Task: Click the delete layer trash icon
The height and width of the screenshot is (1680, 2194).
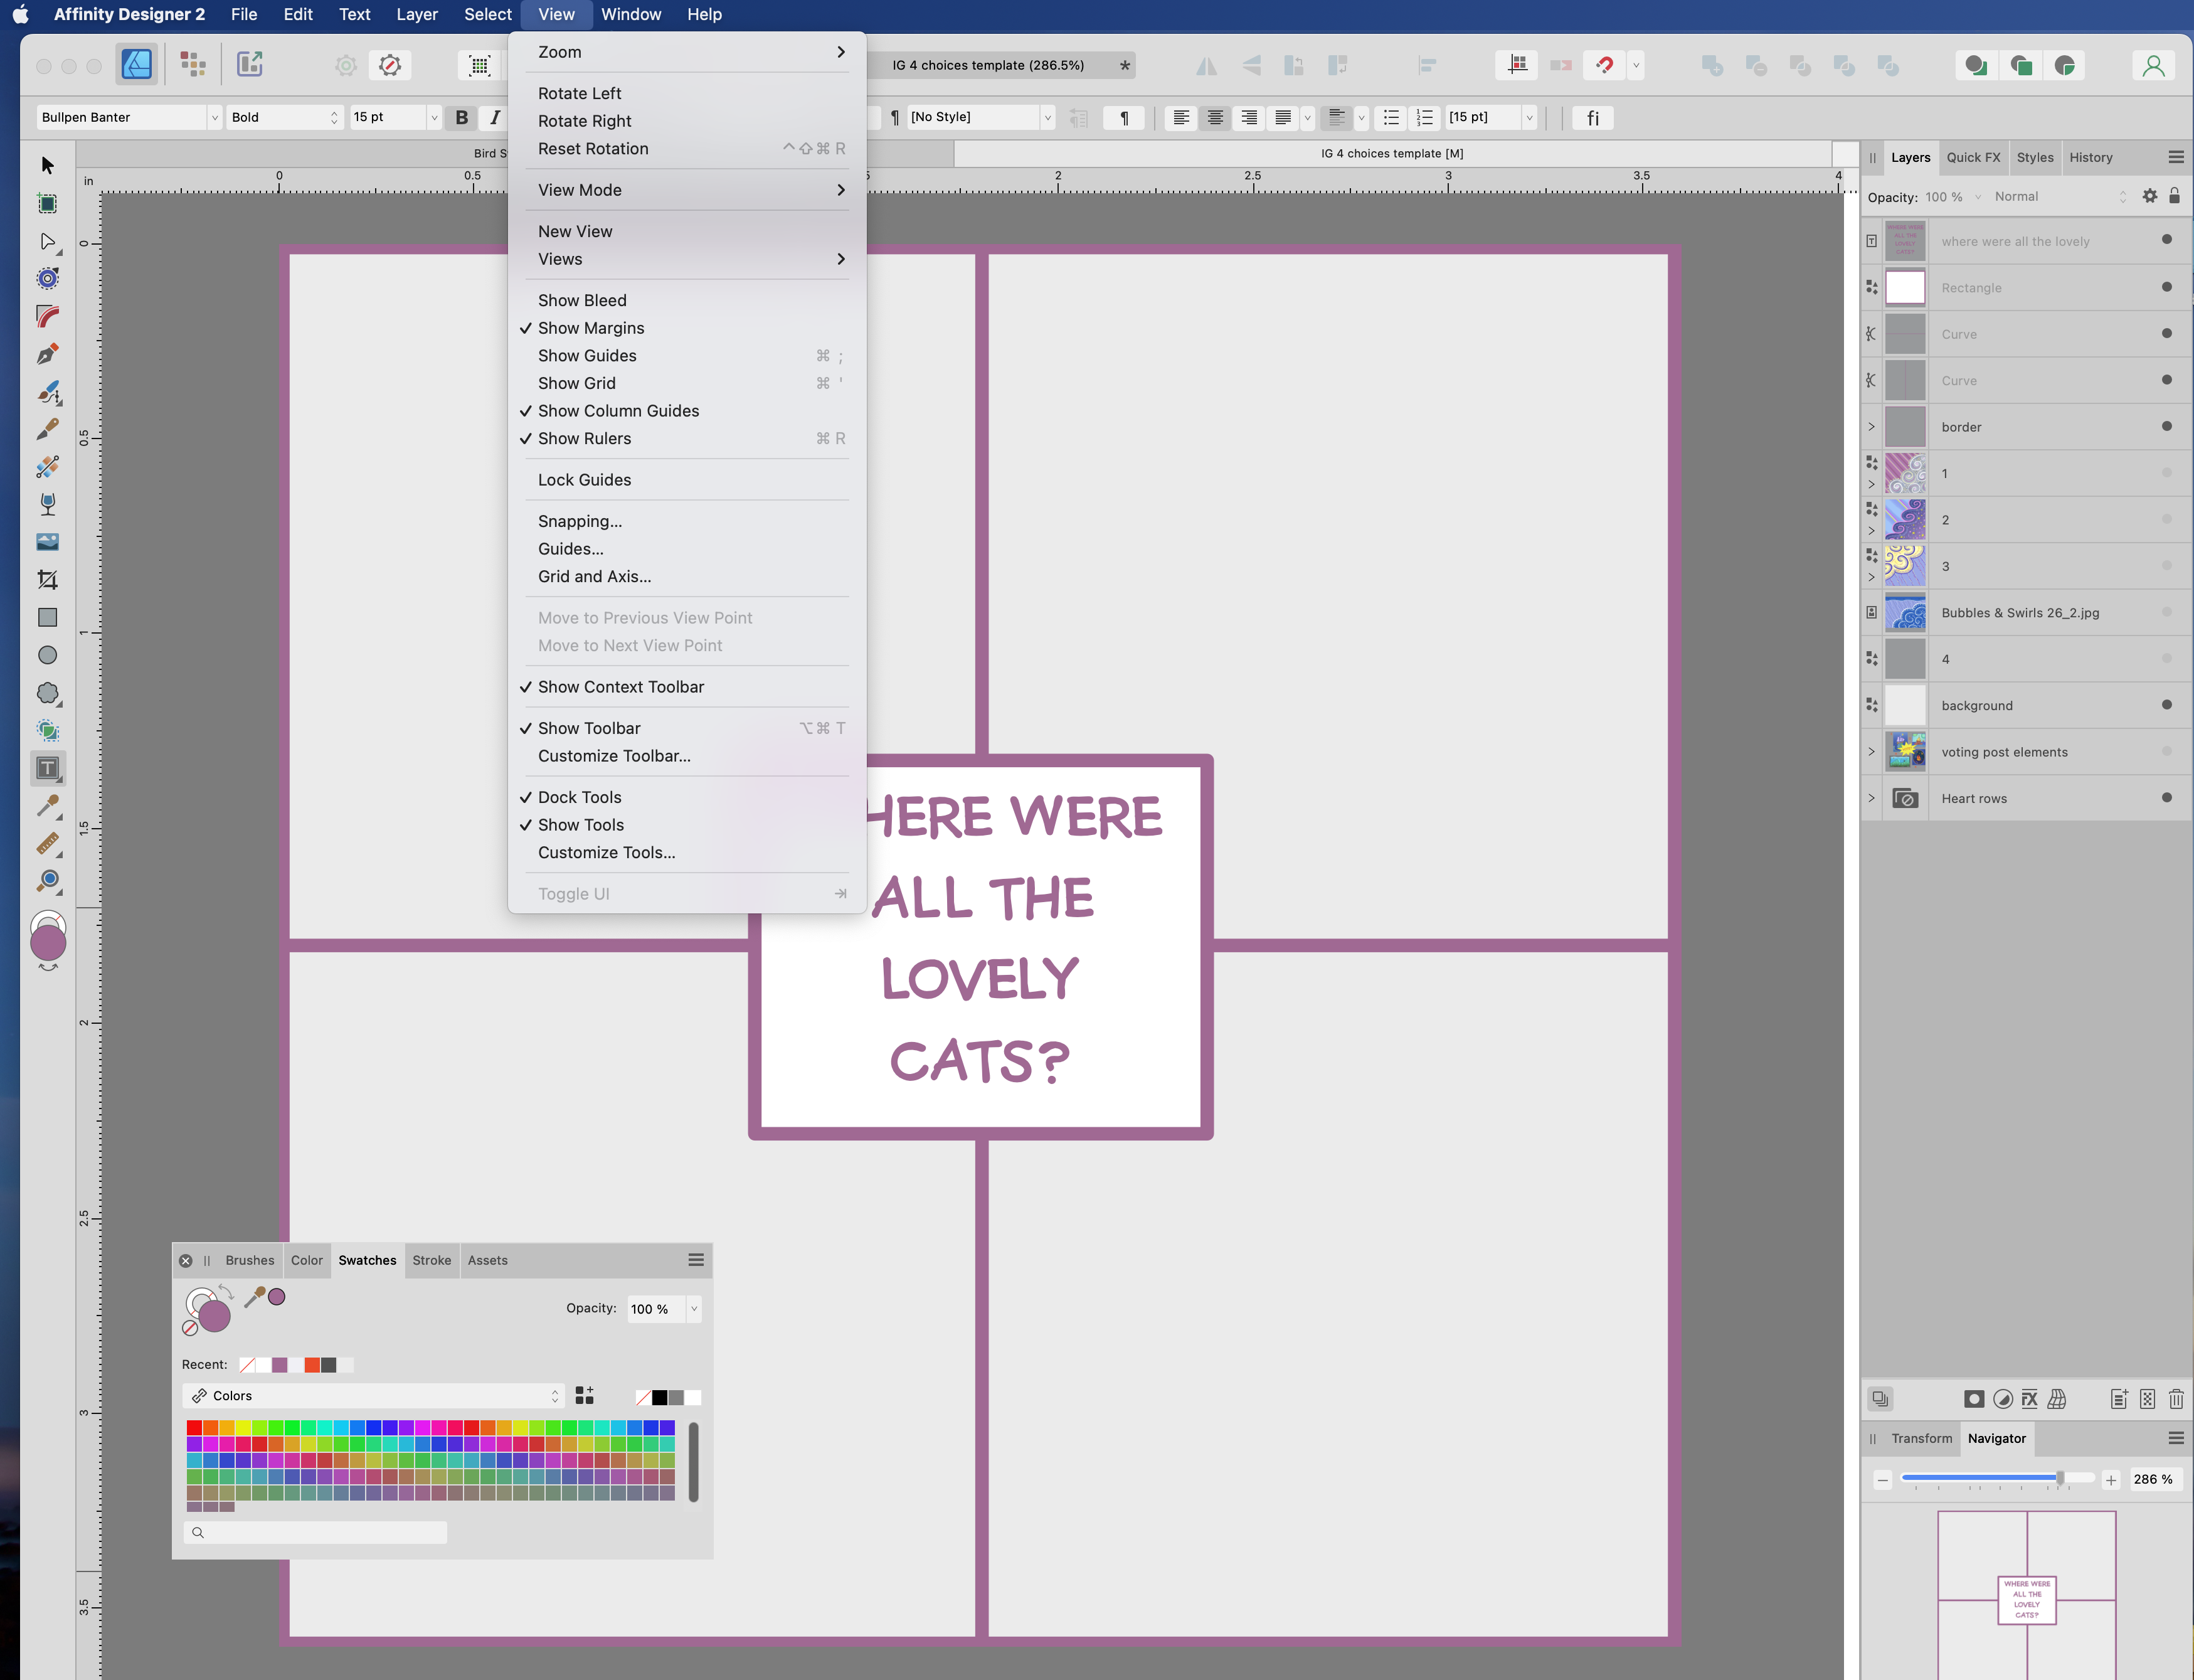Action: click(x=2176, y=1399)
